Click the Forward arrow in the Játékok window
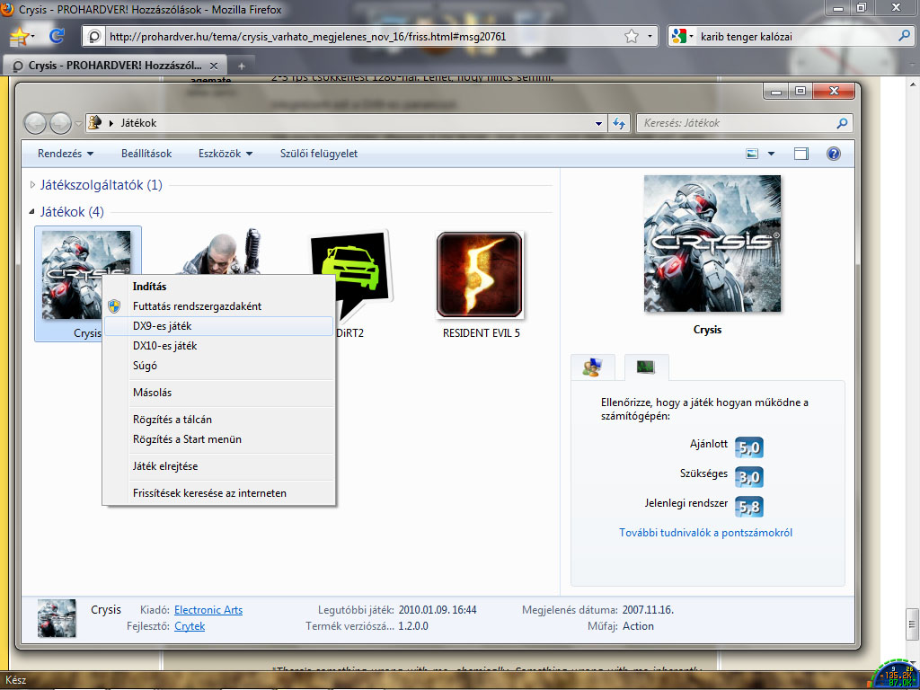The height and width of the screenshot is (690, 920). point(60,123)
